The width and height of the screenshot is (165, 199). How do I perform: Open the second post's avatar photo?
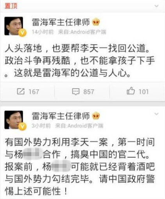point(14,120)
